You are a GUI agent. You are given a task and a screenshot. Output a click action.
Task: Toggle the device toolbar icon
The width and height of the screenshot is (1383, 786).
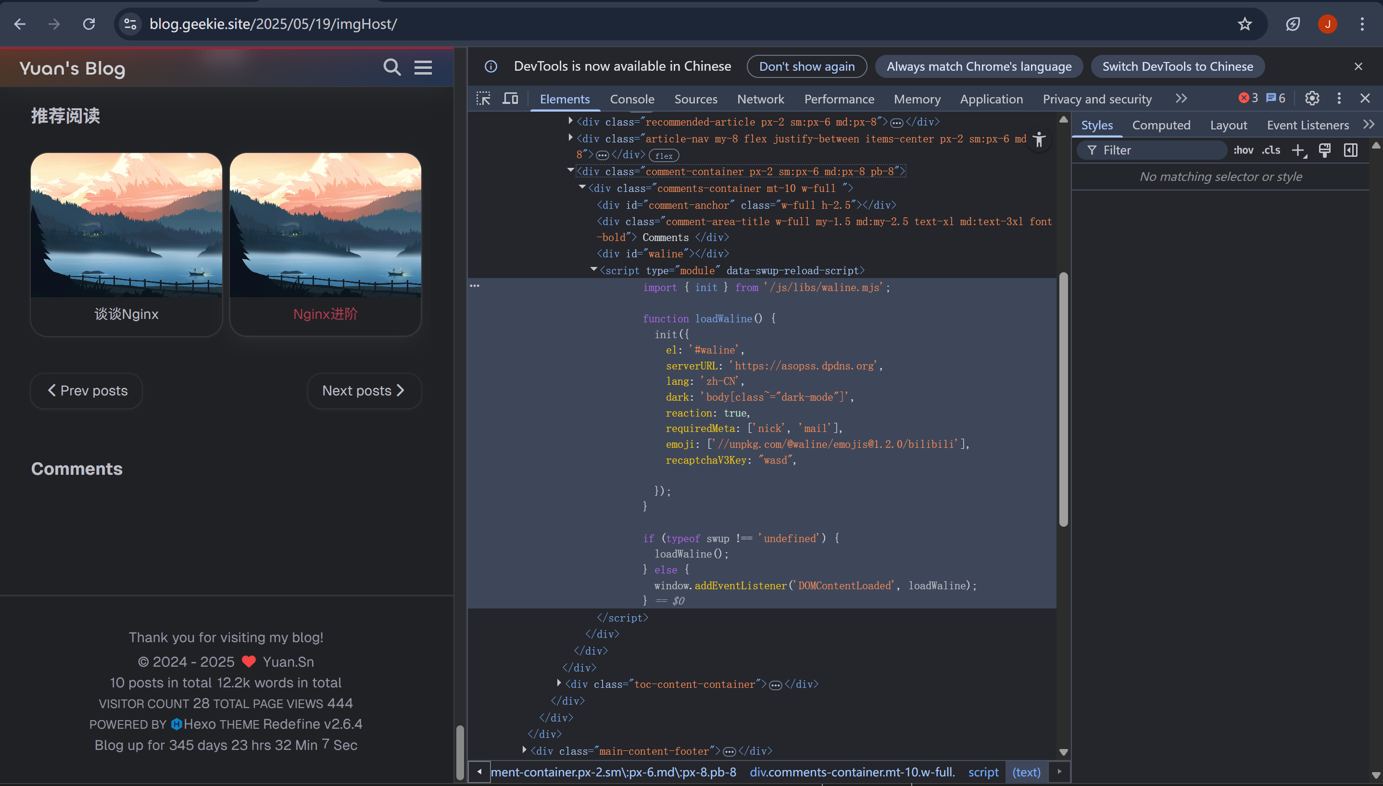coord(510,99)
